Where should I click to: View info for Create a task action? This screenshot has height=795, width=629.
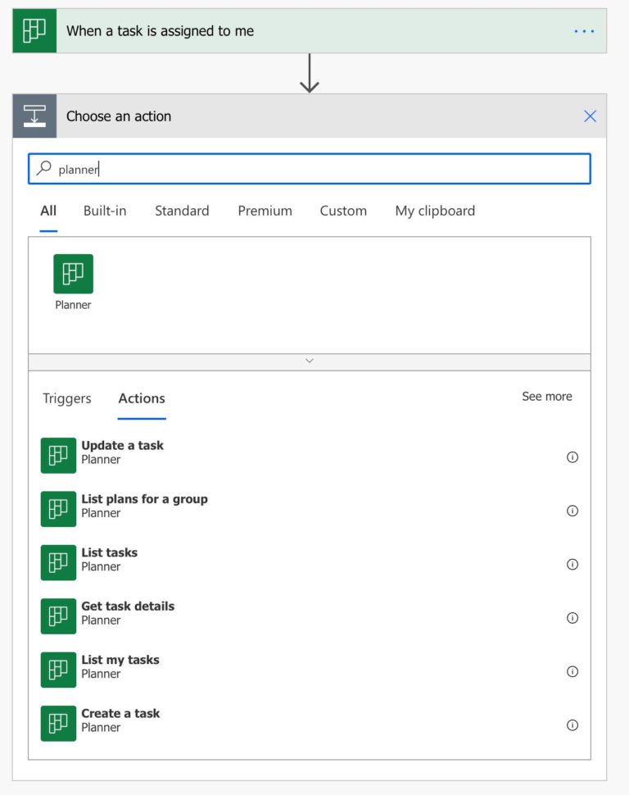[x=572, y=725]
